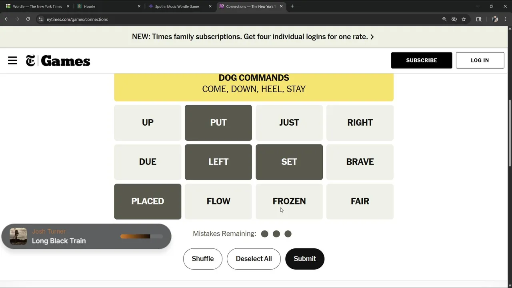Open the hamburger navigation menu

12,60
